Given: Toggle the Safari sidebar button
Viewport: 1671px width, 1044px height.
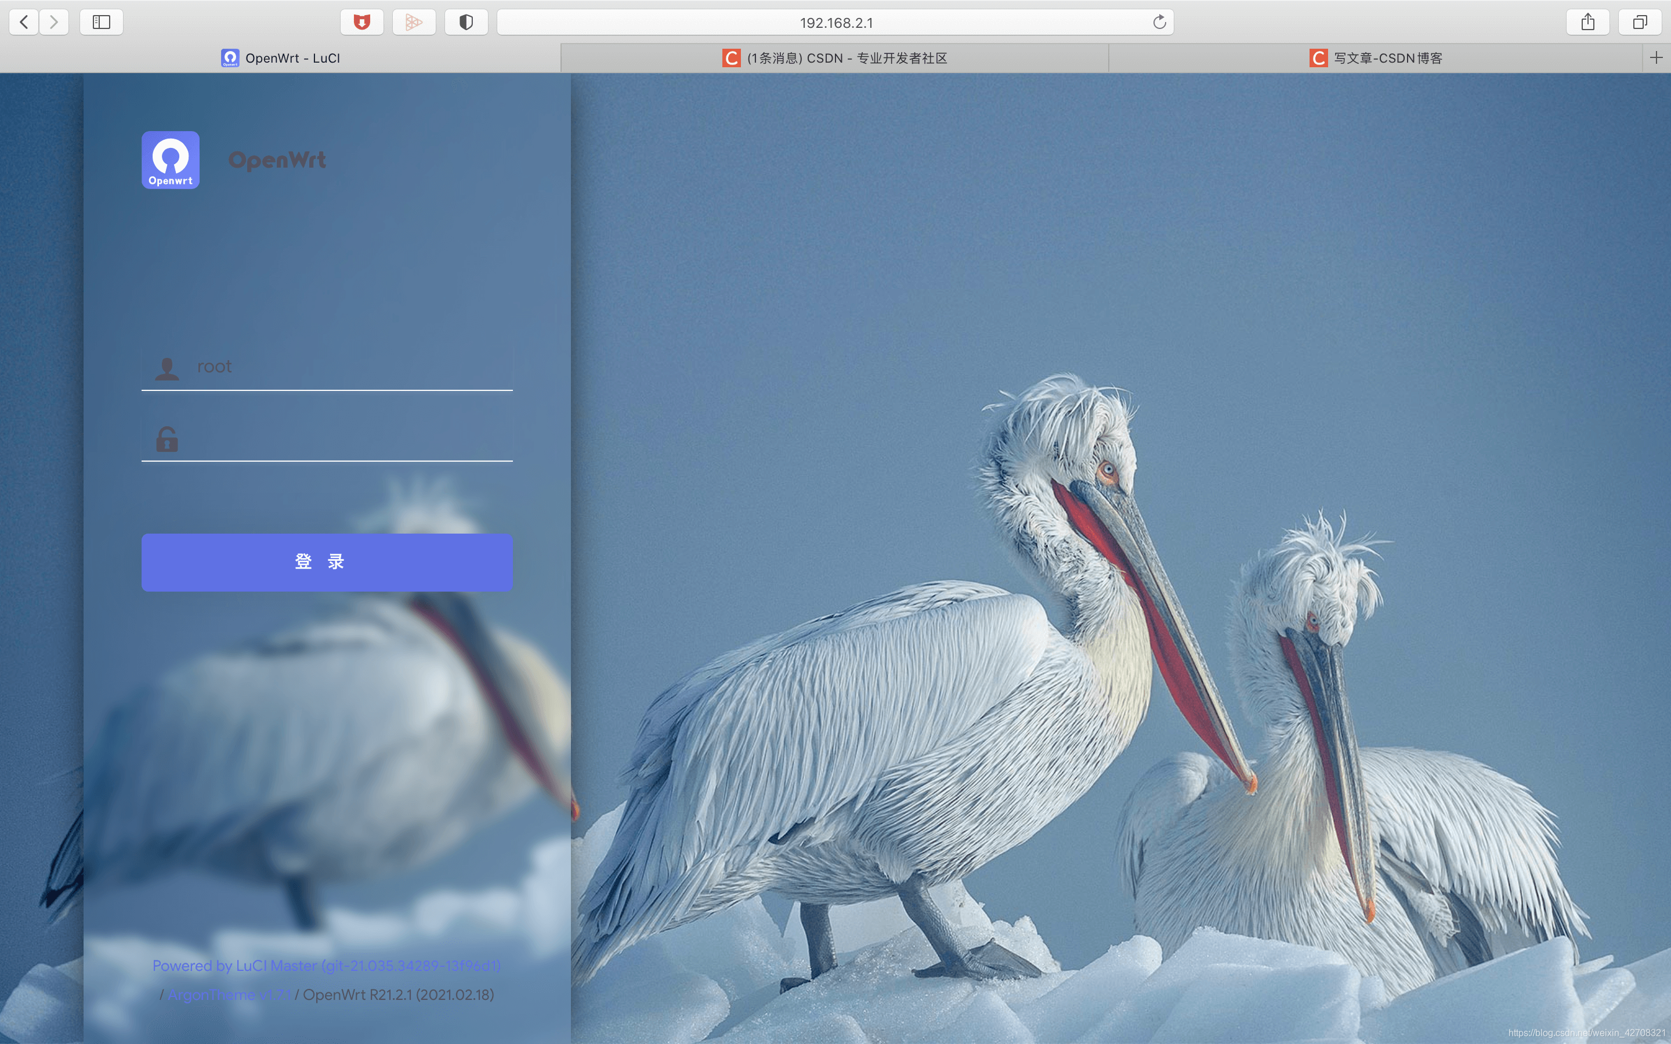Looking at the screenshot, I should pyautogui.click(x=102, y=22).
